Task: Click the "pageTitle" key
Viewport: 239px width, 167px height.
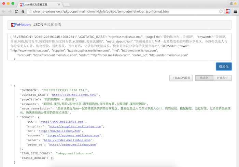Action: 30,100
